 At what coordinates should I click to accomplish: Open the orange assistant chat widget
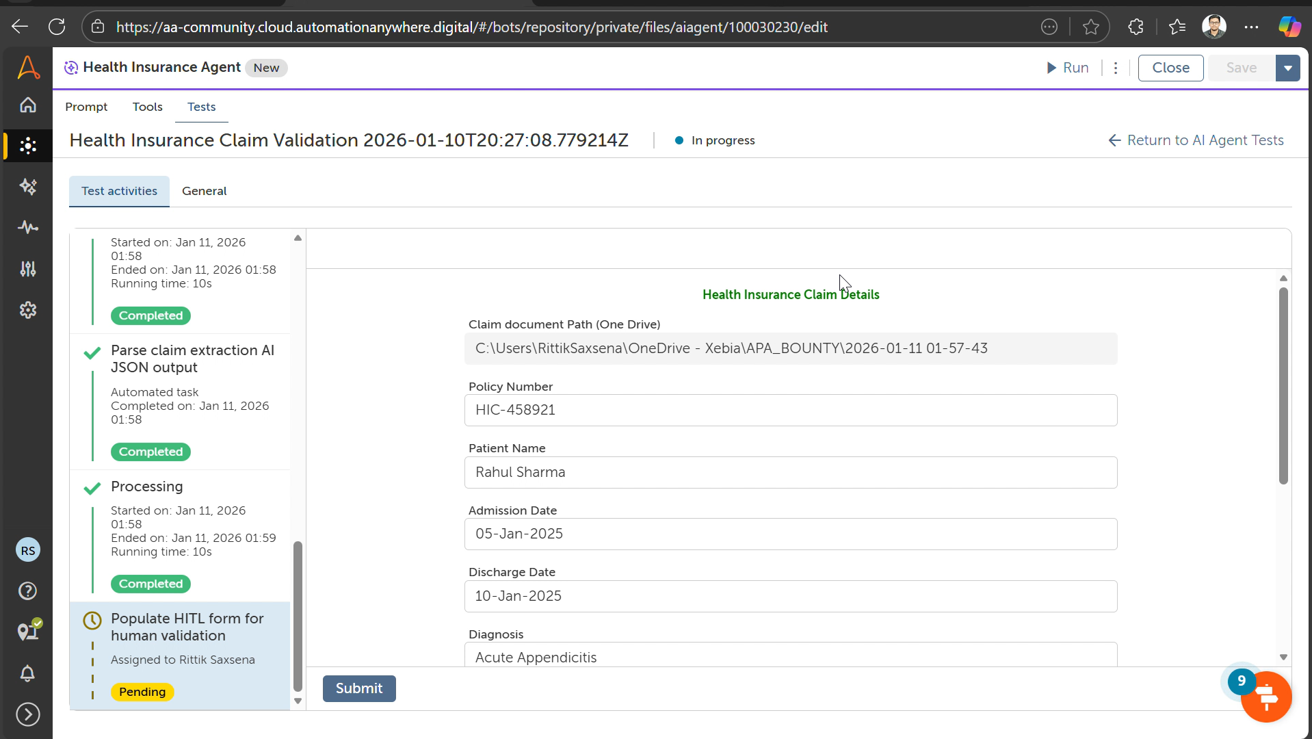click(1266, 697)
